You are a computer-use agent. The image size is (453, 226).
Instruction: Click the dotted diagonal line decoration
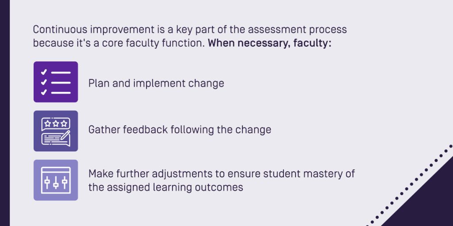tap(410, 186)
